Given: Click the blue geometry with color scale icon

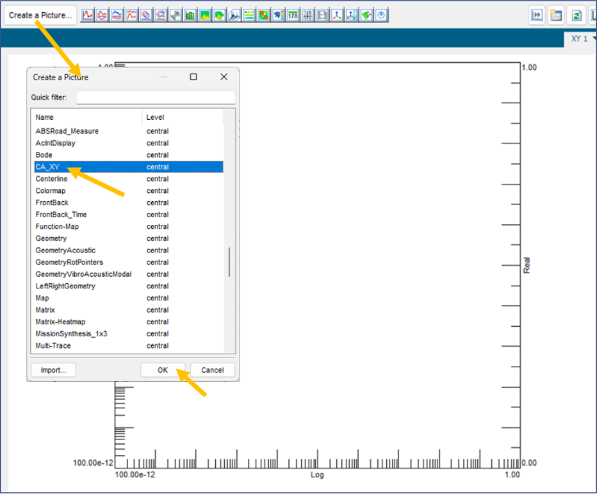Looking at the screenshot, I should [278, 15].
